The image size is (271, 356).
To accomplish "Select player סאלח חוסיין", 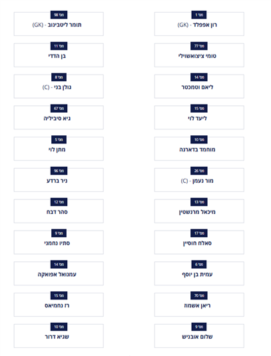I will coord(199,242).
